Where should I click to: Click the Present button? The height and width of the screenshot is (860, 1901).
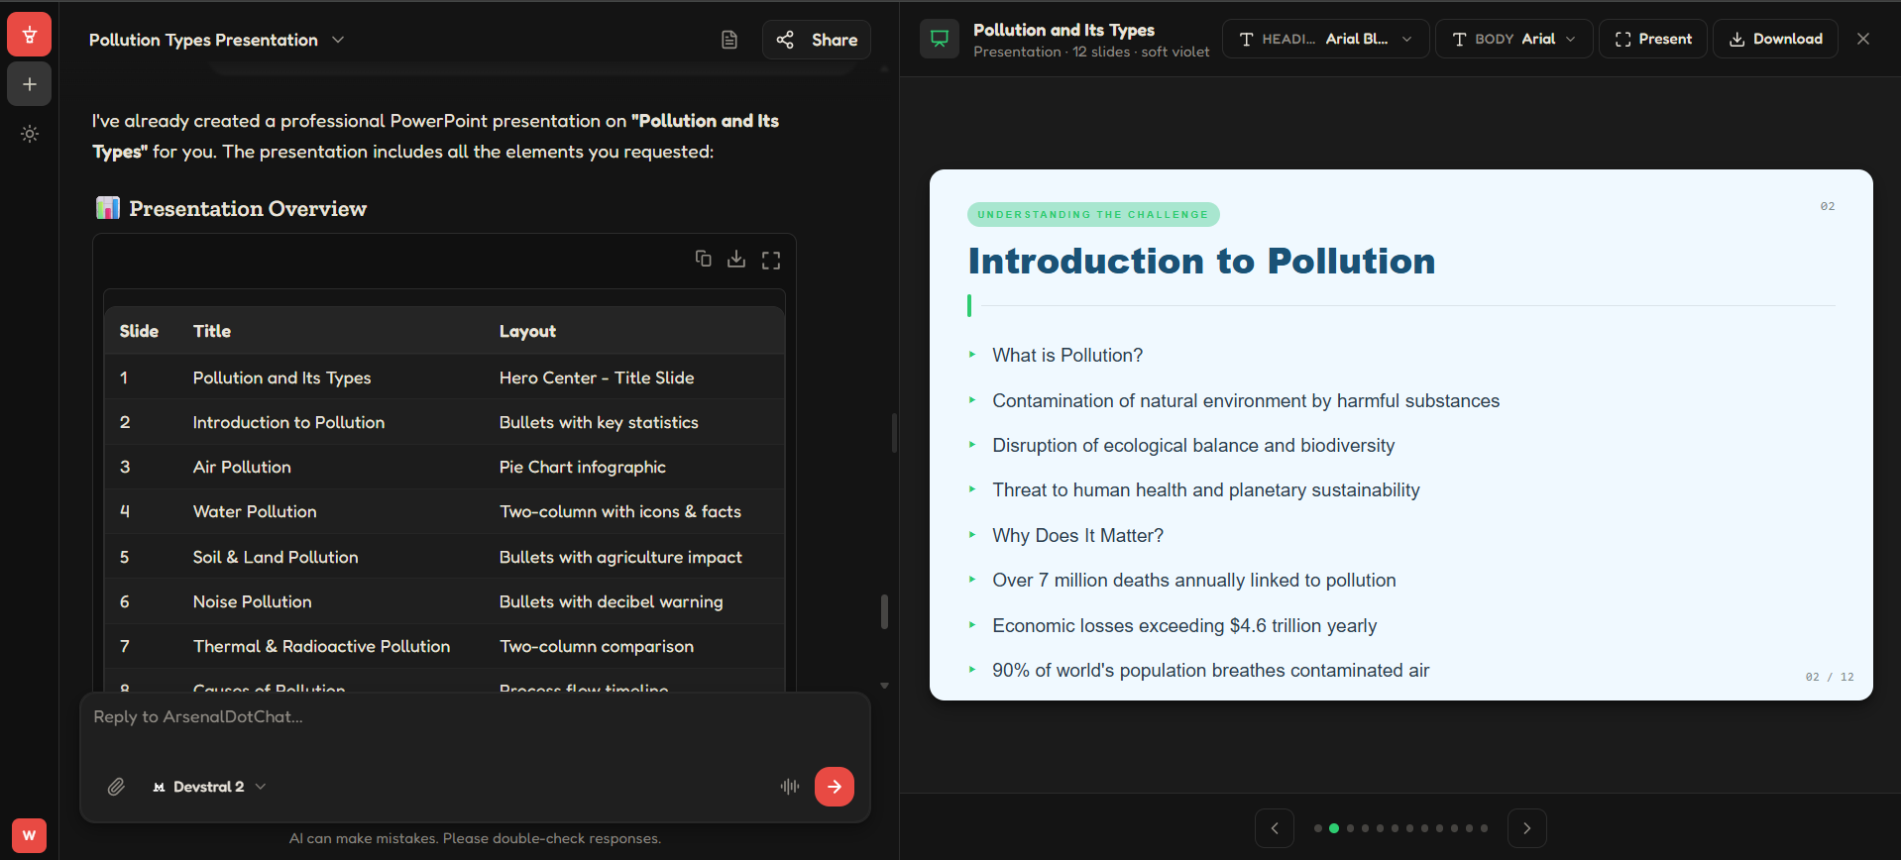[1652, 39]
